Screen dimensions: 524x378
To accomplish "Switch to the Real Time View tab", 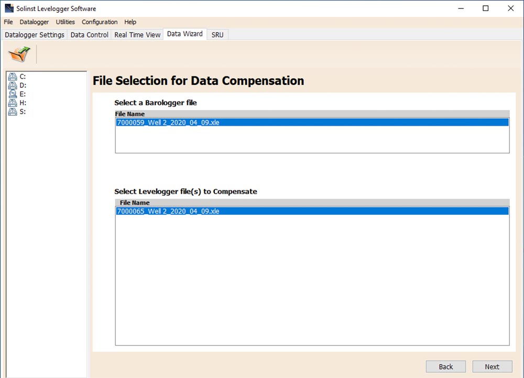I will [137, 35].
